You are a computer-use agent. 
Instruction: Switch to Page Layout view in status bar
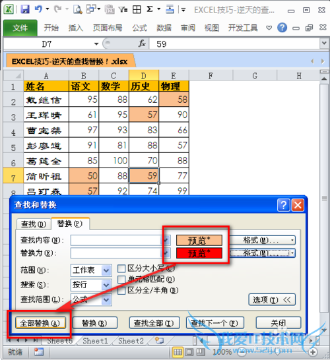(189, 352)
